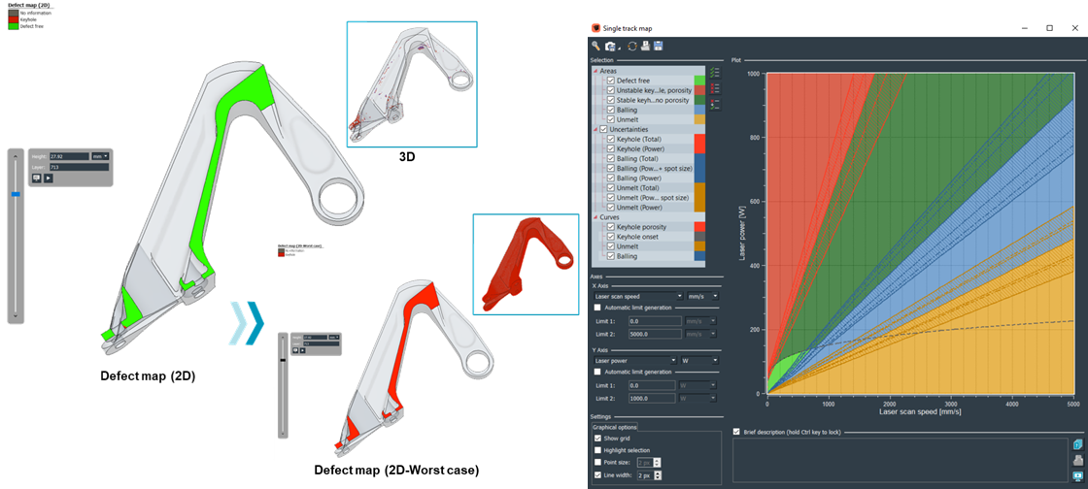Toggle Y Axis Automatic limit generation
The width and height of the screenshot is (1088, 489).
tap(598, 372)
